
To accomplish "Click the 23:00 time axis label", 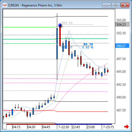I will point(91,127).
